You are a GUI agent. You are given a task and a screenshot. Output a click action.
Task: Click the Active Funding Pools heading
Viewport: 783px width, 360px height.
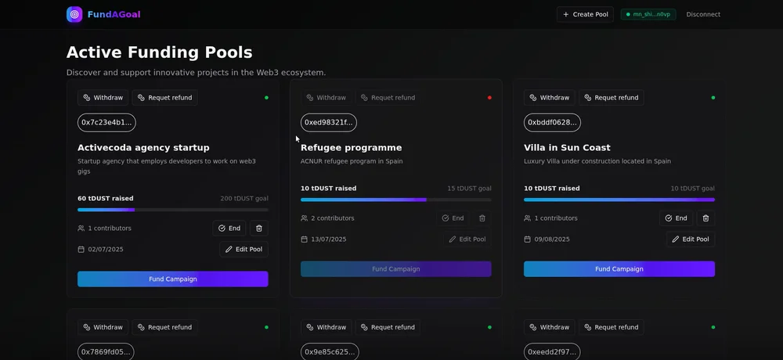point(159,52)
